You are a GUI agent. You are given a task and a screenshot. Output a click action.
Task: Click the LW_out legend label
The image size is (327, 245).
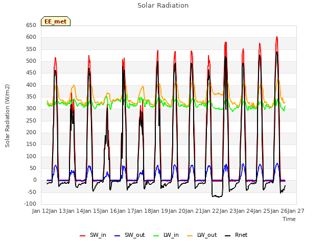point(207,235)
